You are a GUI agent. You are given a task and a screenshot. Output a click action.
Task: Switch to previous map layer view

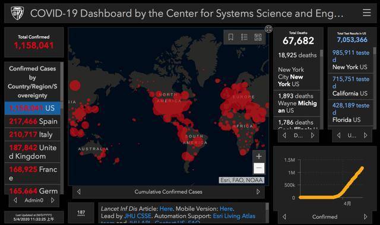point(79,192)
